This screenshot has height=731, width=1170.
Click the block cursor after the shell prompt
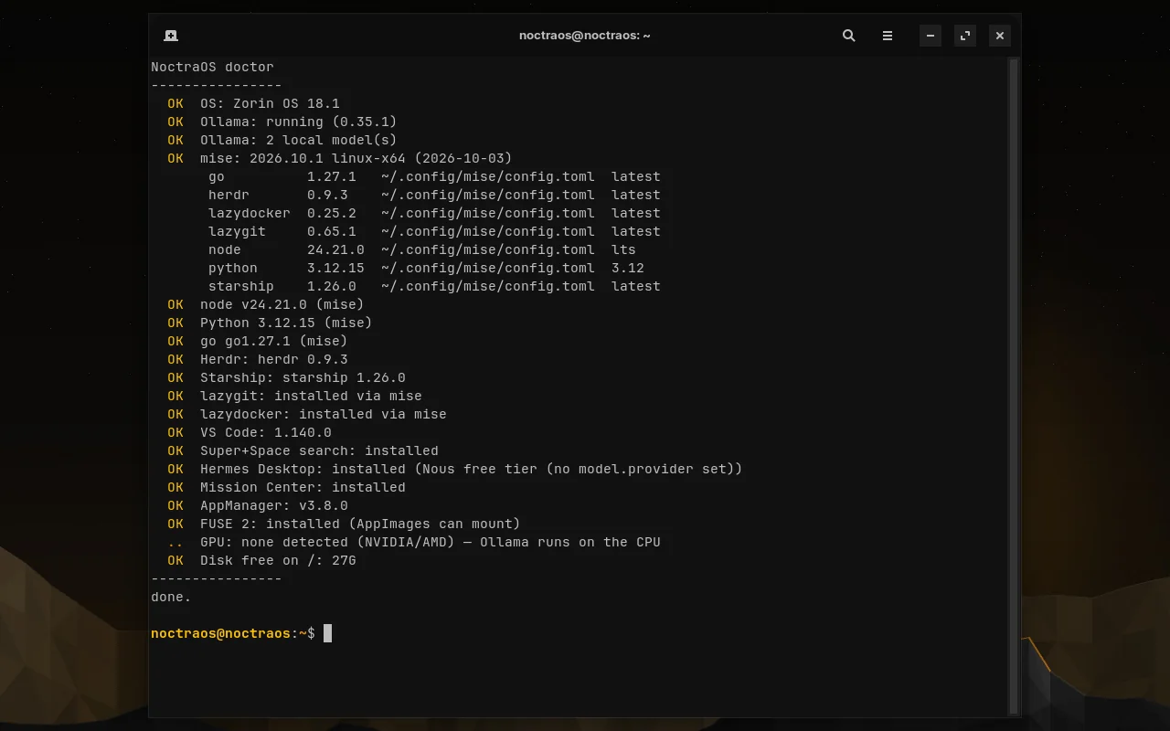pyautogui.click(x=327, y=633)
